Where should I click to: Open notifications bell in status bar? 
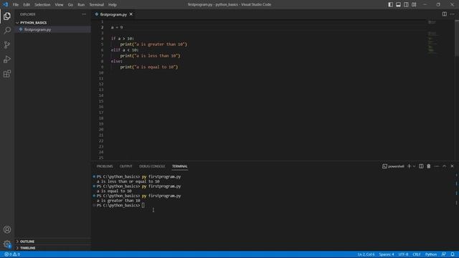point(453,254)
